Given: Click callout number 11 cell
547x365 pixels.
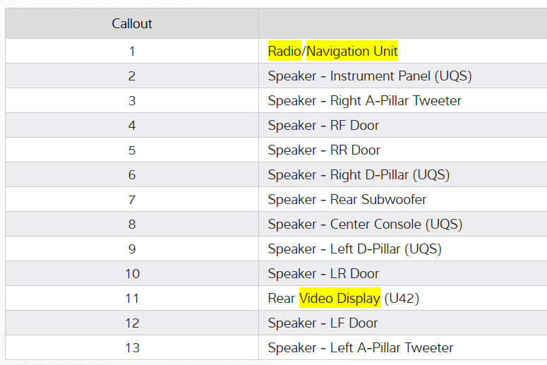Looking at the screenshot, I should click(132, 298).
